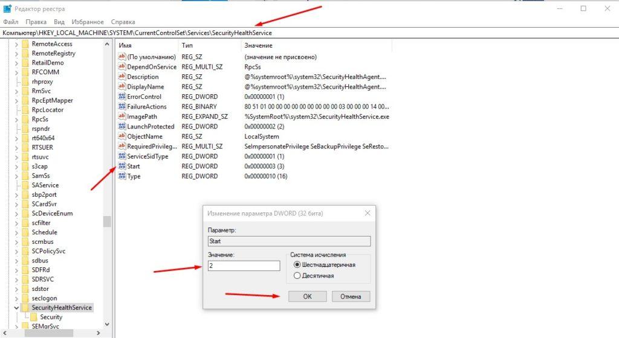Click the Start DWORD value icon
619x338 pixels.
[x=122, y=166]
